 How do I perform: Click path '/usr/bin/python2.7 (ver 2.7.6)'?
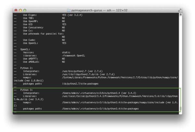pos(82,71)
